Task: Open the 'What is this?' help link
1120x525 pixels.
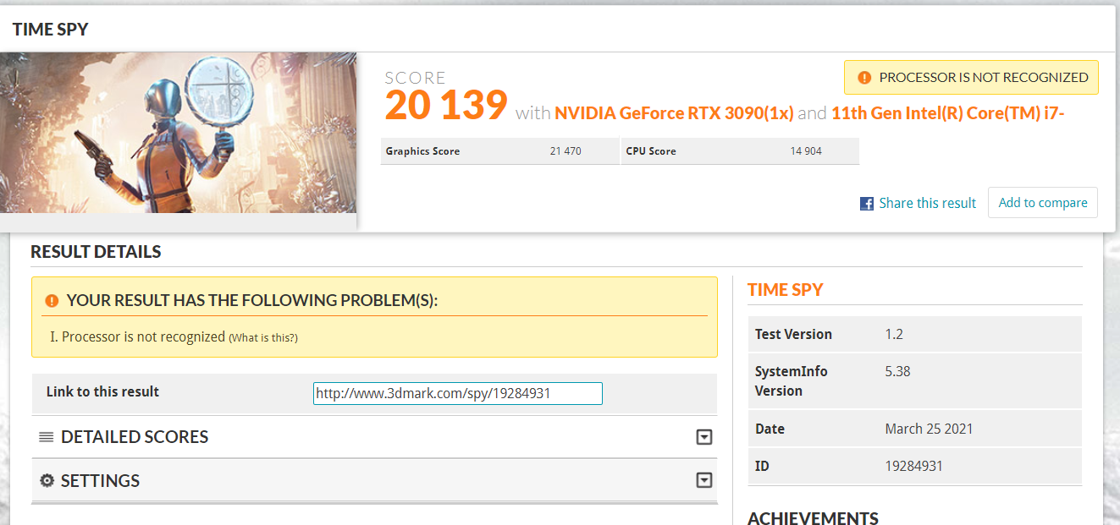Action: (263, 337)
